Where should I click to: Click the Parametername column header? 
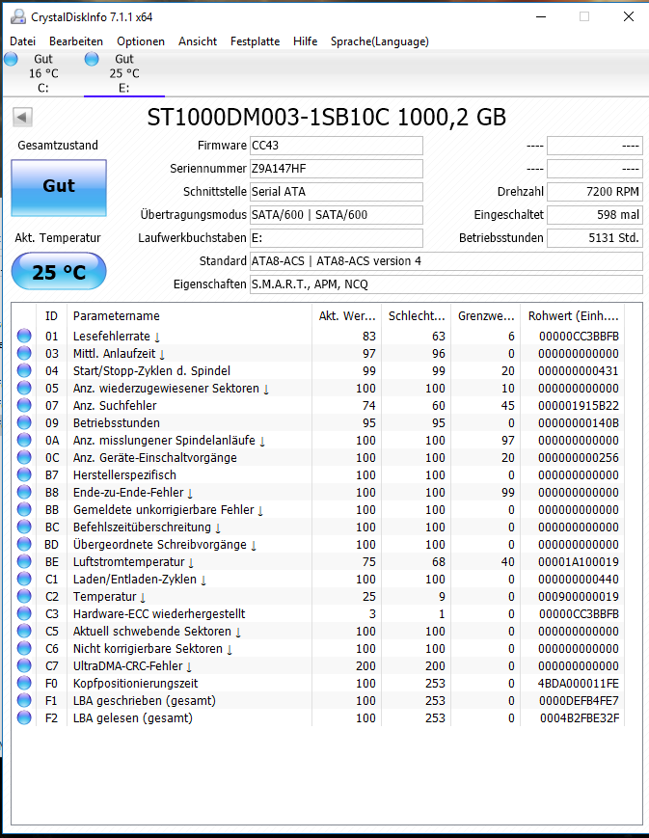click(189, 316)
